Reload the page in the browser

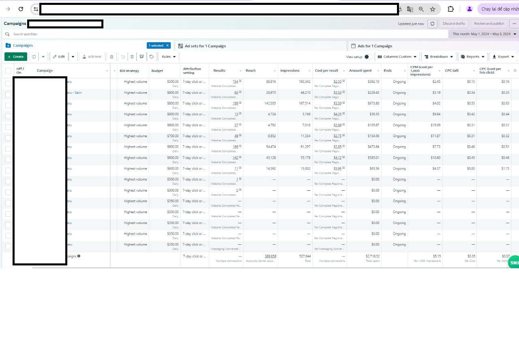point(21,9)
